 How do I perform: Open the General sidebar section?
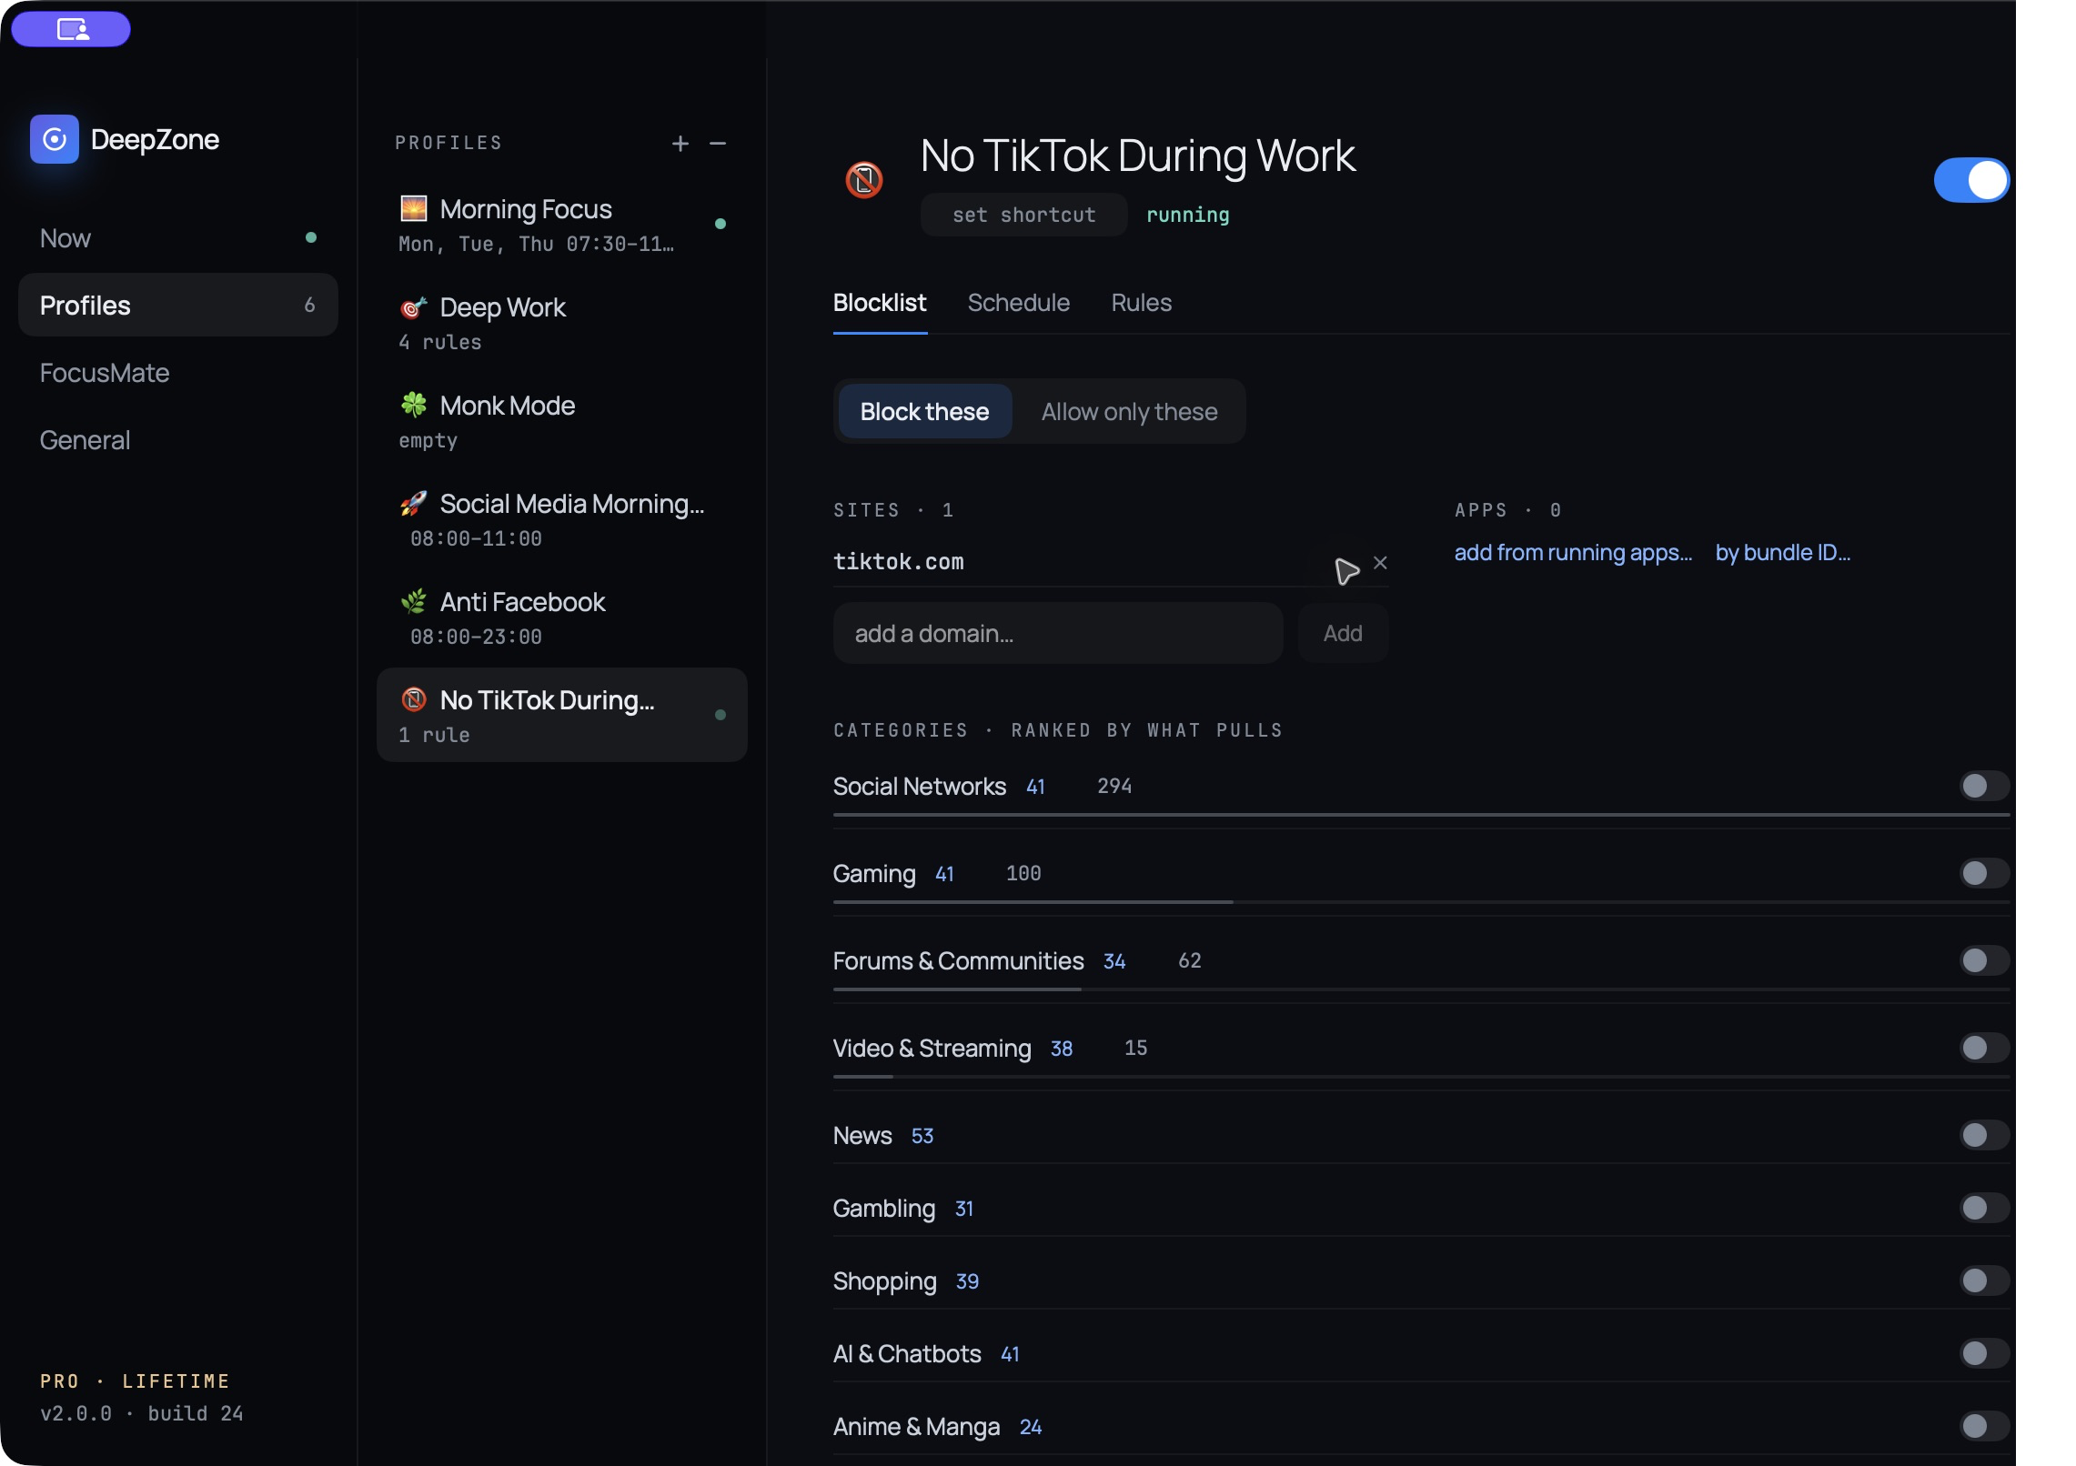click(178, 440)
